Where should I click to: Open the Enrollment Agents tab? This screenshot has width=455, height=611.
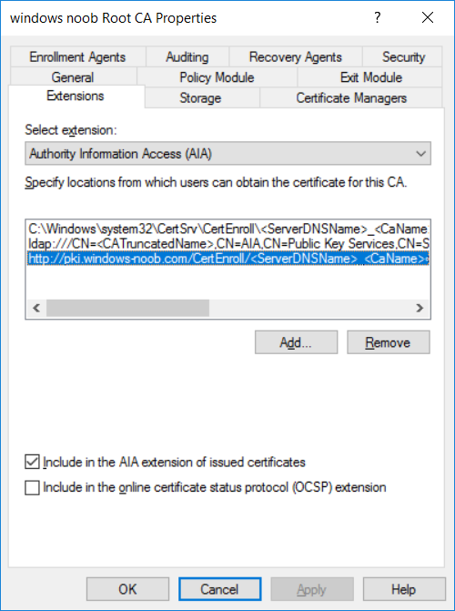(x=78, y=56)
